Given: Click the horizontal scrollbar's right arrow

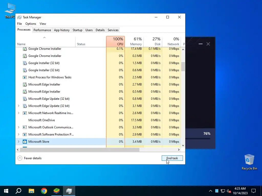Looking at the screenshot, I should pos(179,150).
